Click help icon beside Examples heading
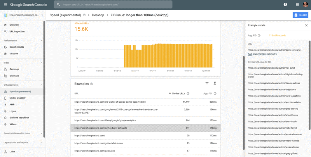311x157 pixels. 91,84
